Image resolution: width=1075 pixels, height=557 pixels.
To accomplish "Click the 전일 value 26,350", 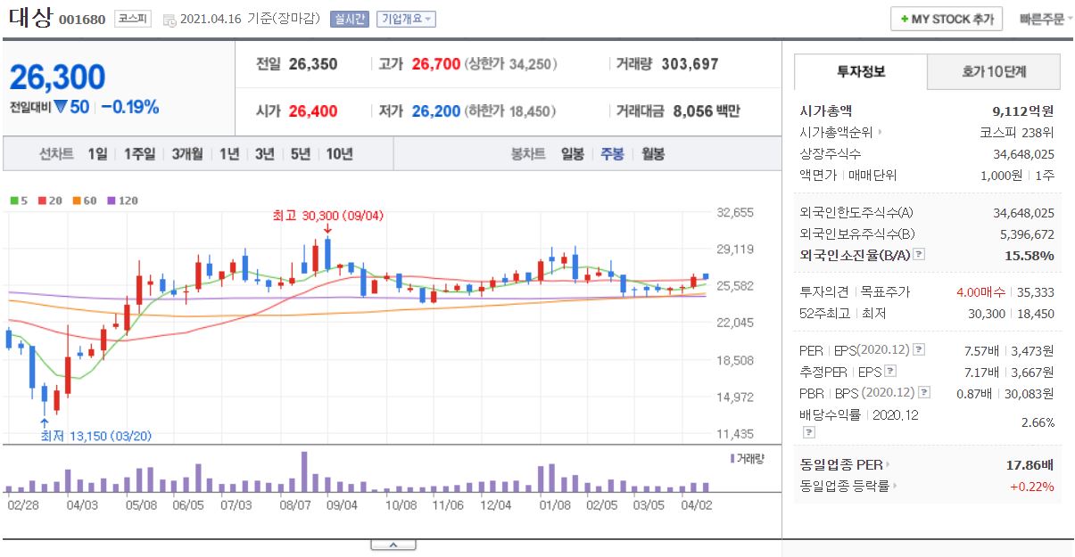I will [313, 64].
